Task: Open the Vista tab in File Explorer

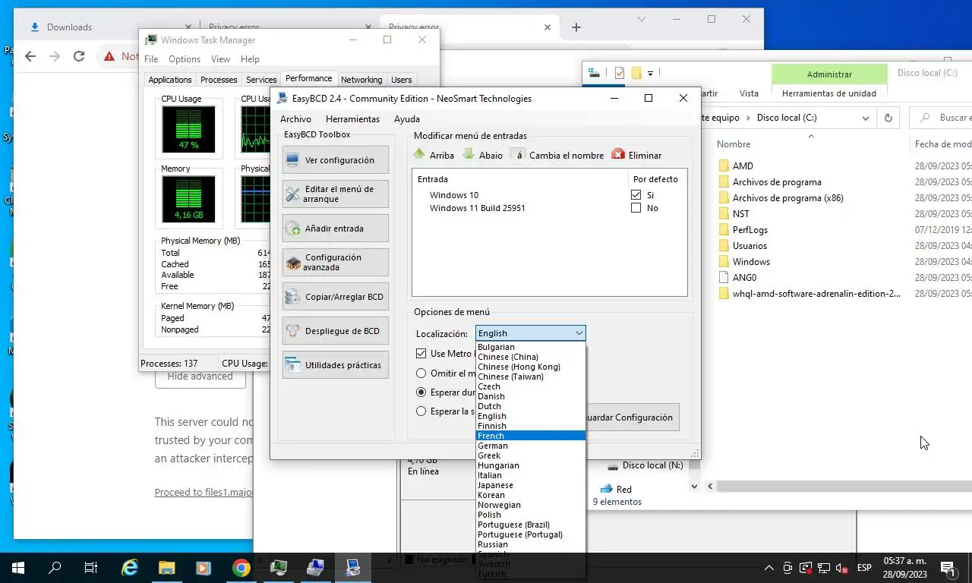Action: click(x=749, y=93)
